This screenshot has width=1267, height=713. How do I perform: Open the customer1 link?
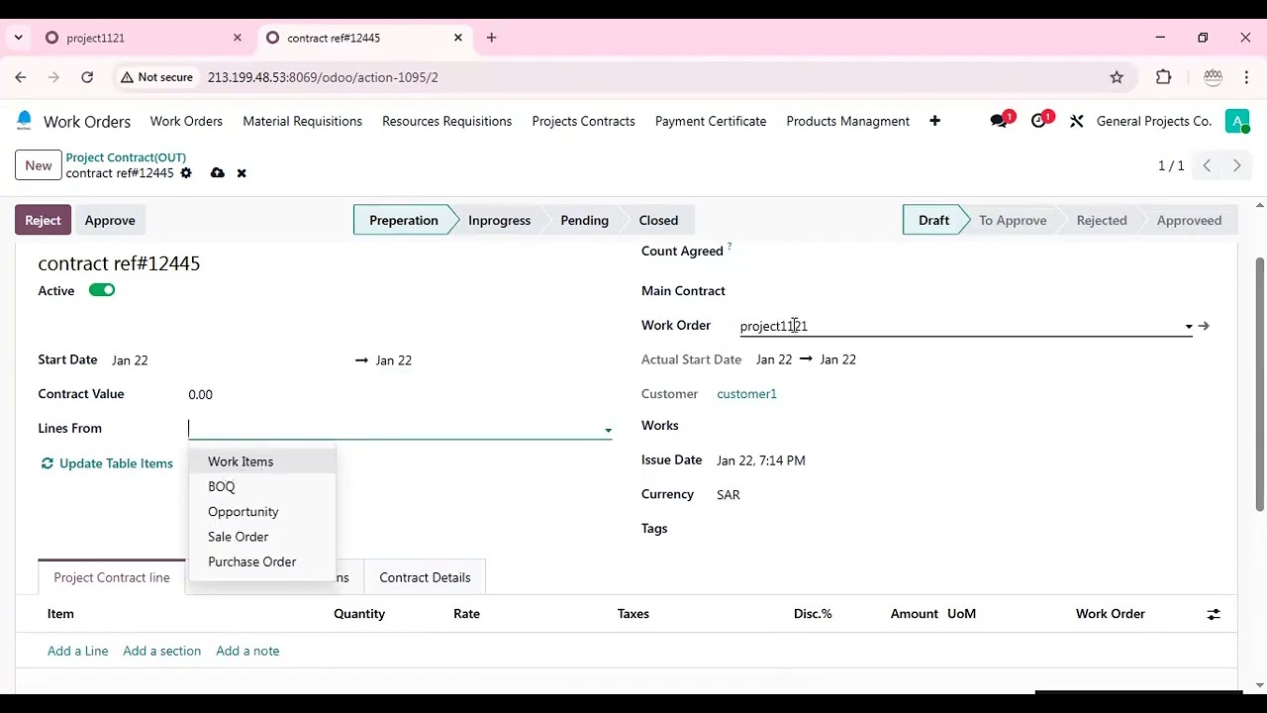tap(747, 394)
